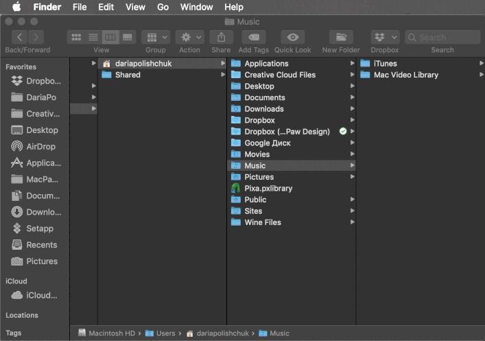Open Pictures in Favorites sidebar

coord(34,261)
